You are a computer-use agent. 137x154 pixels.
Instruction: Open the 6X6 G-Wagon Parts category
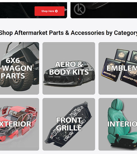[19, 68]
